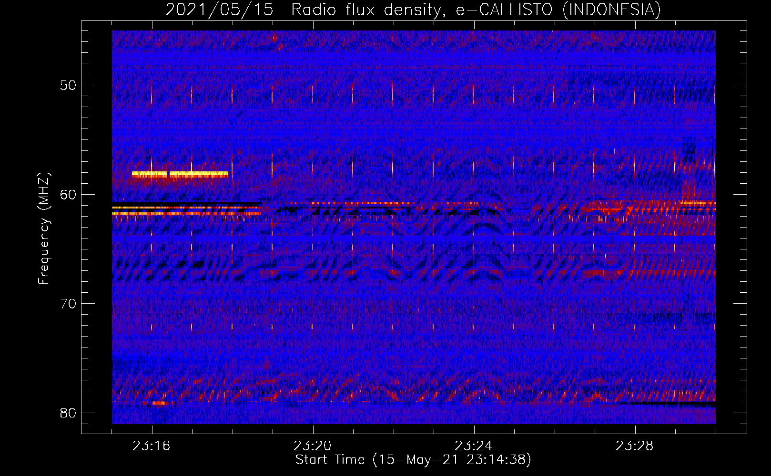Click the 23:28 time tick label
Screen dimensions: 771x476
(635, 446)
